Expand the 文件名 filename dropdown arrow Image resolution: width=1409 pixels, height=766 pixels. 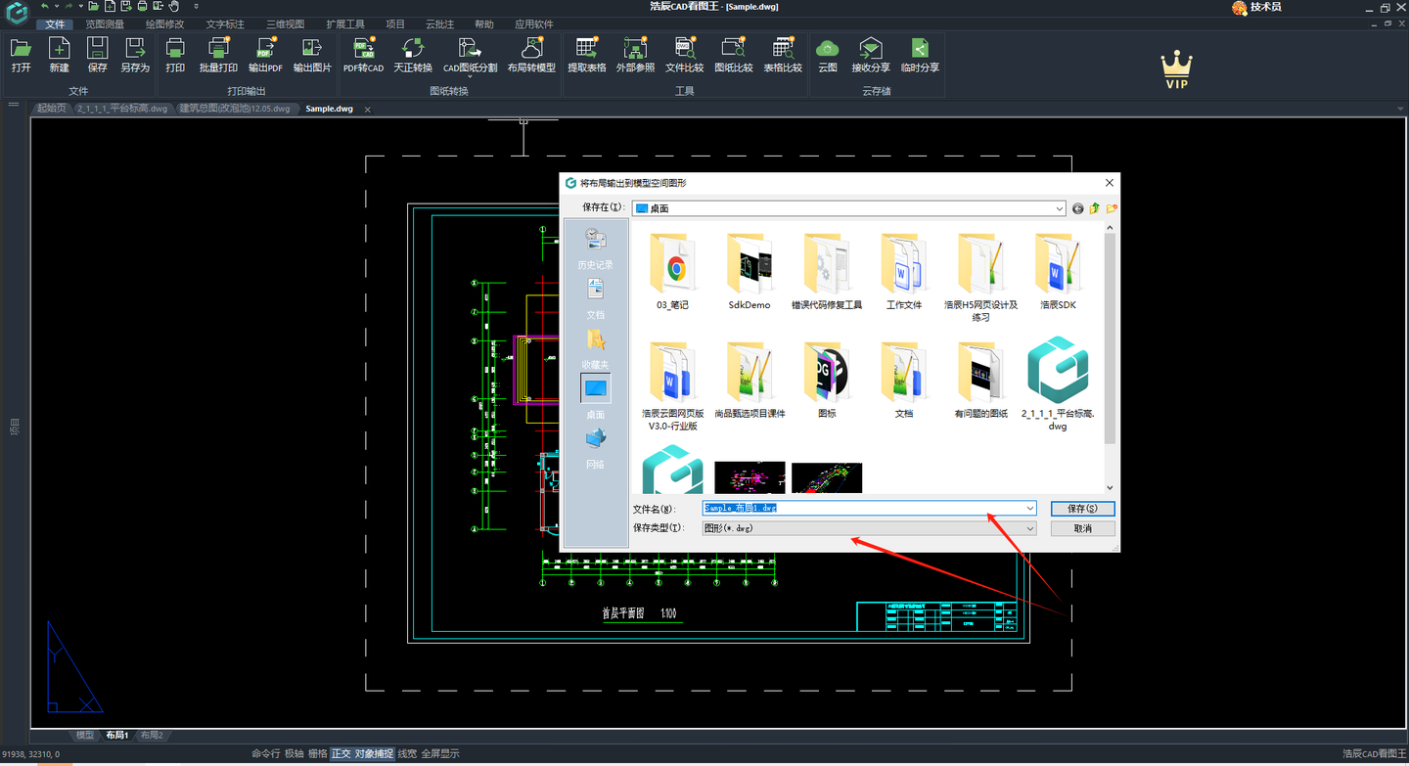point(1030,509)
